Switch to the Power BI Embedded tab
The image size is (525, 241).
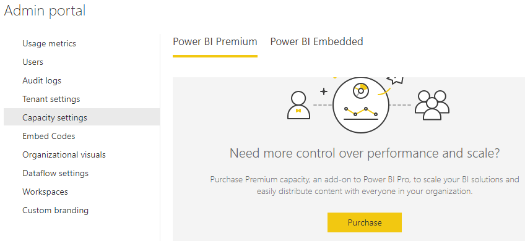coord(317,42)
